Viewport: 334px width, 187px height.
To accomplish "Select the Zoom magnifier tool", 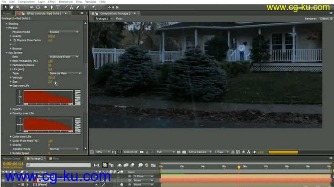I will (x=18, y=7).
